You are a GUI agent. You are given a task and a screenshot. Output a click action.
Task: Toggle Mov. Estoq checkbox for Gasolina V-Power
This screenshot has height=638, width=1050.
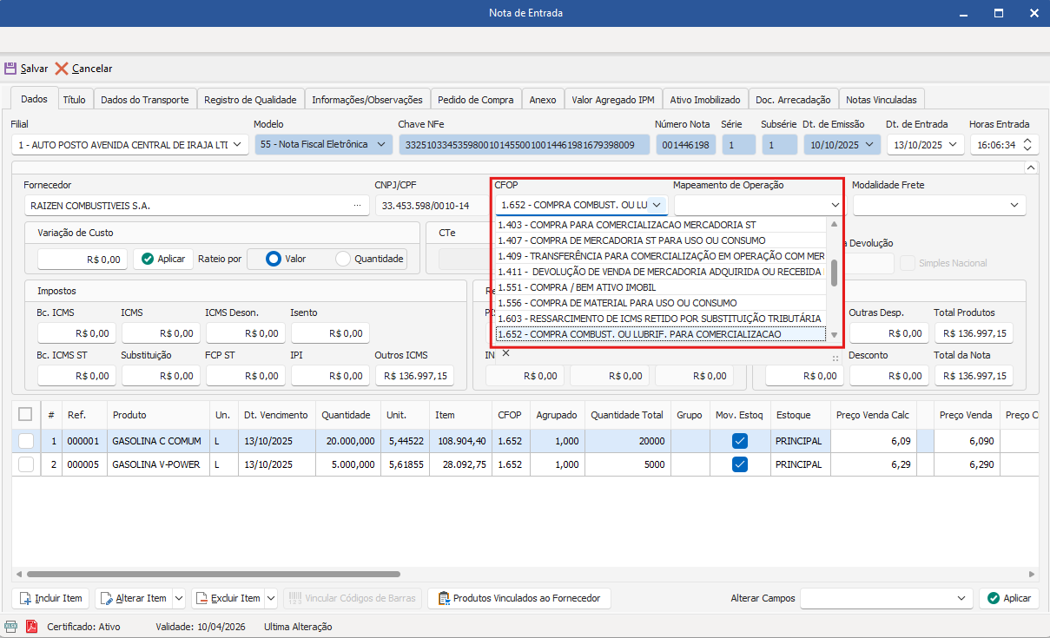(740, 464)
